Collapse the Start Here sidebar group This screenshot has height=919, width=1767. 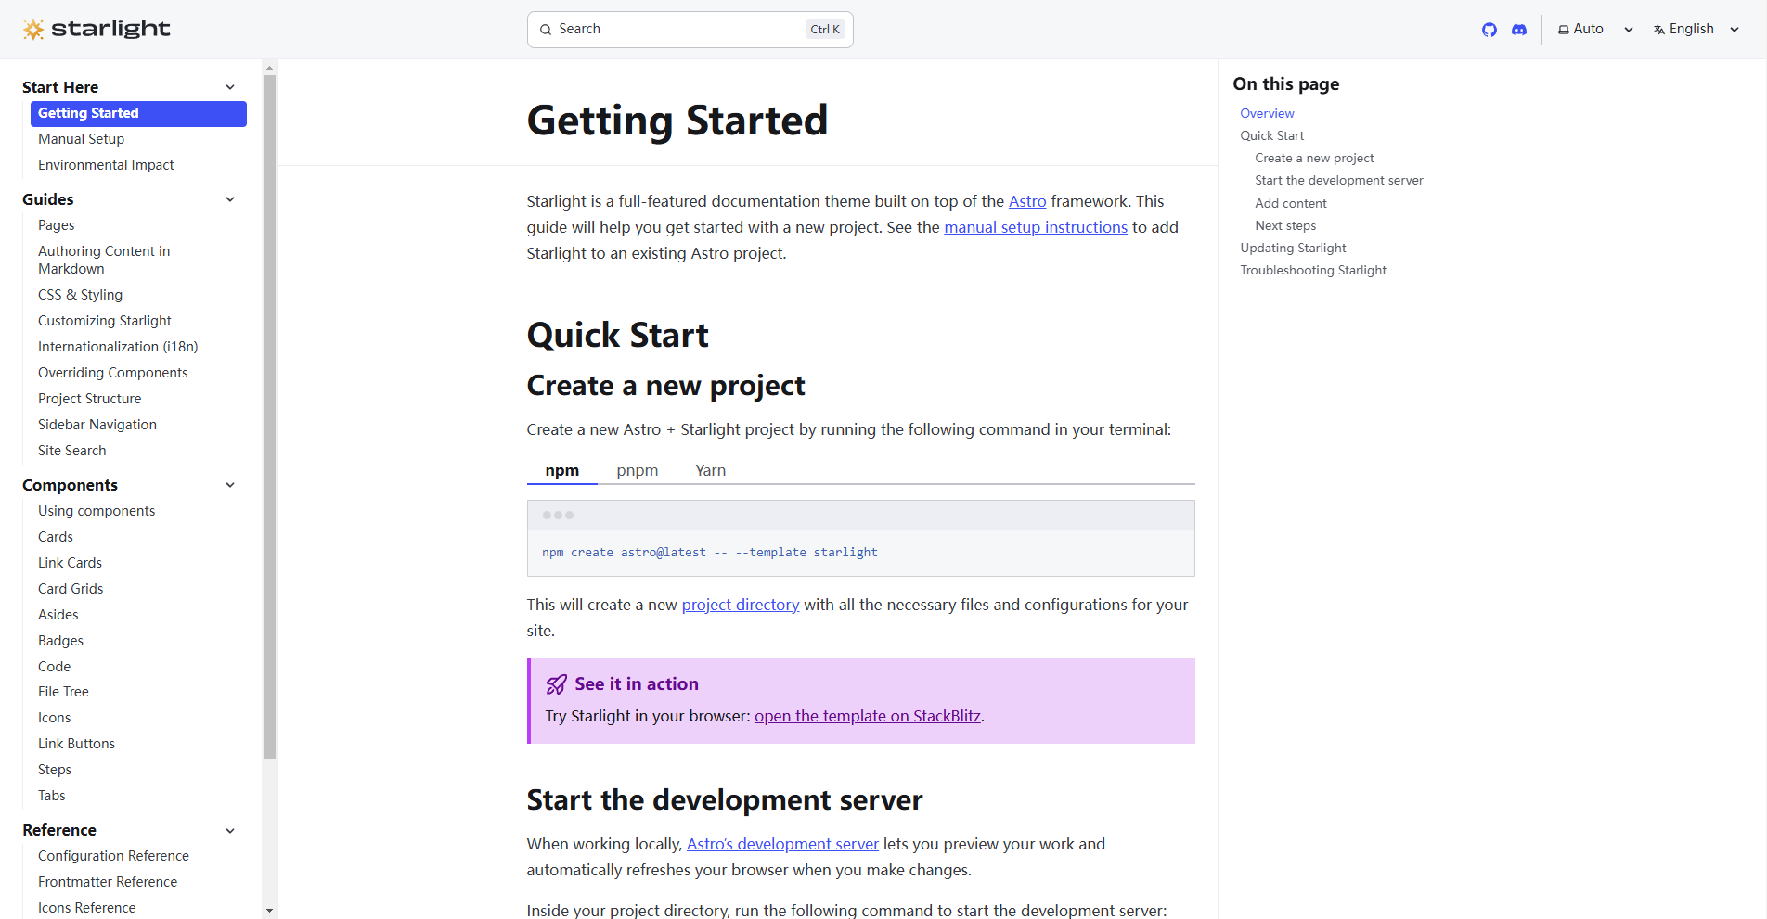point(230,87)
